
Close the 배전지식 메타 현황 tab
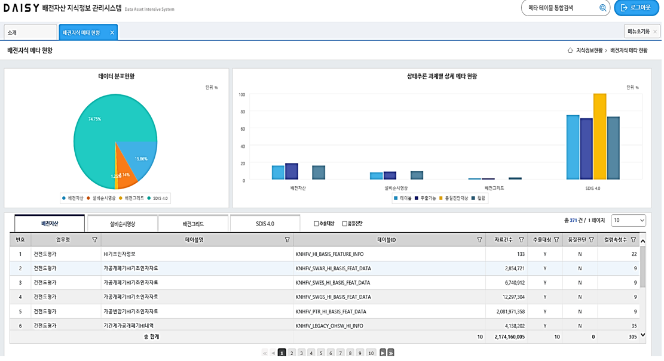point(112,33)
